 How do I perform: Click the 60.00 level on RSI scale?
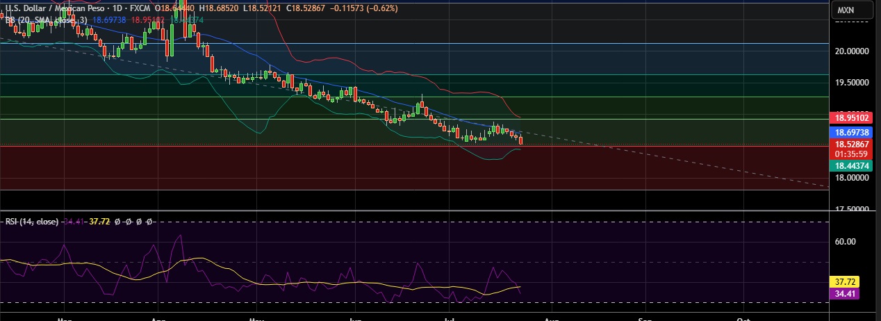(x=845, y=242)
